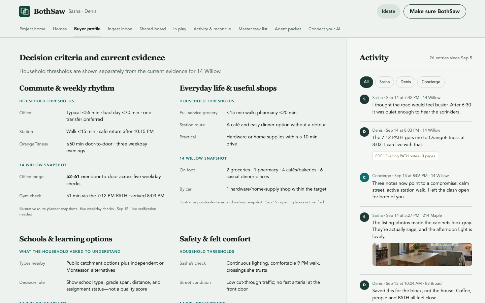Click the 'Gym check' row label
Viewport: 485px width, 303px height.
click(30, 196)
